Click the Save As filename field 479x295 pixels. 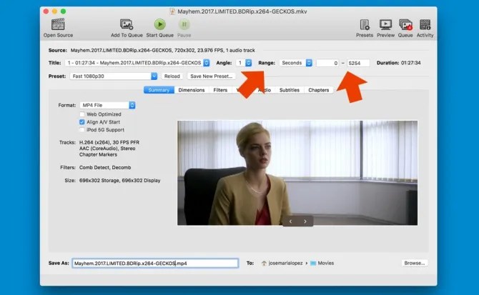click(x=155, y=264)
